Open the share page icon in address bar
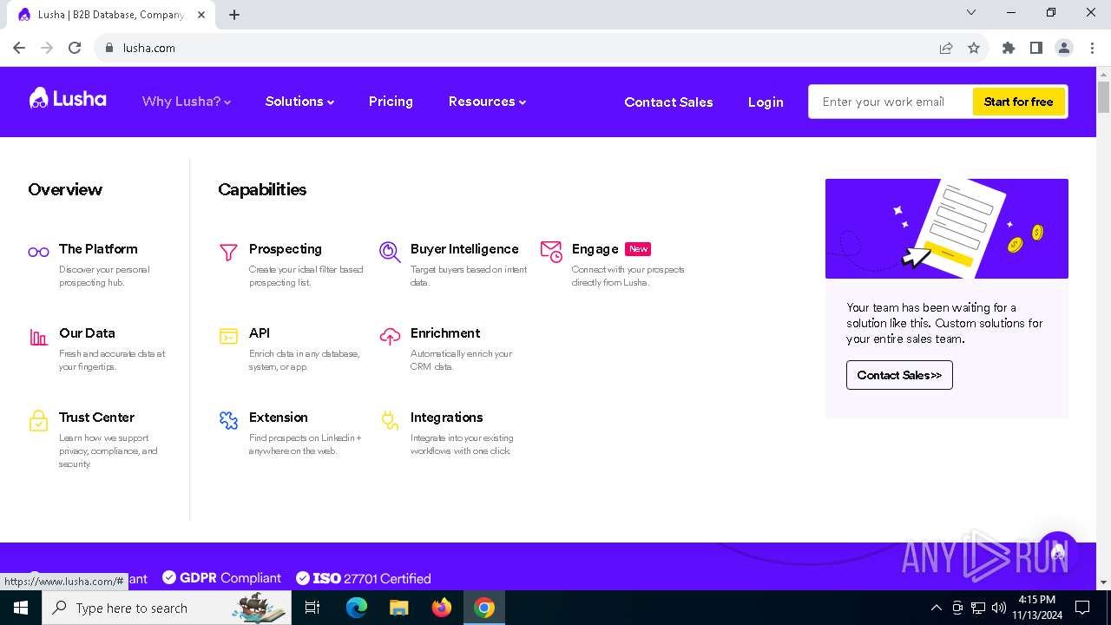1111x625 pixels. pyautogui.click(x=946, y=48)
